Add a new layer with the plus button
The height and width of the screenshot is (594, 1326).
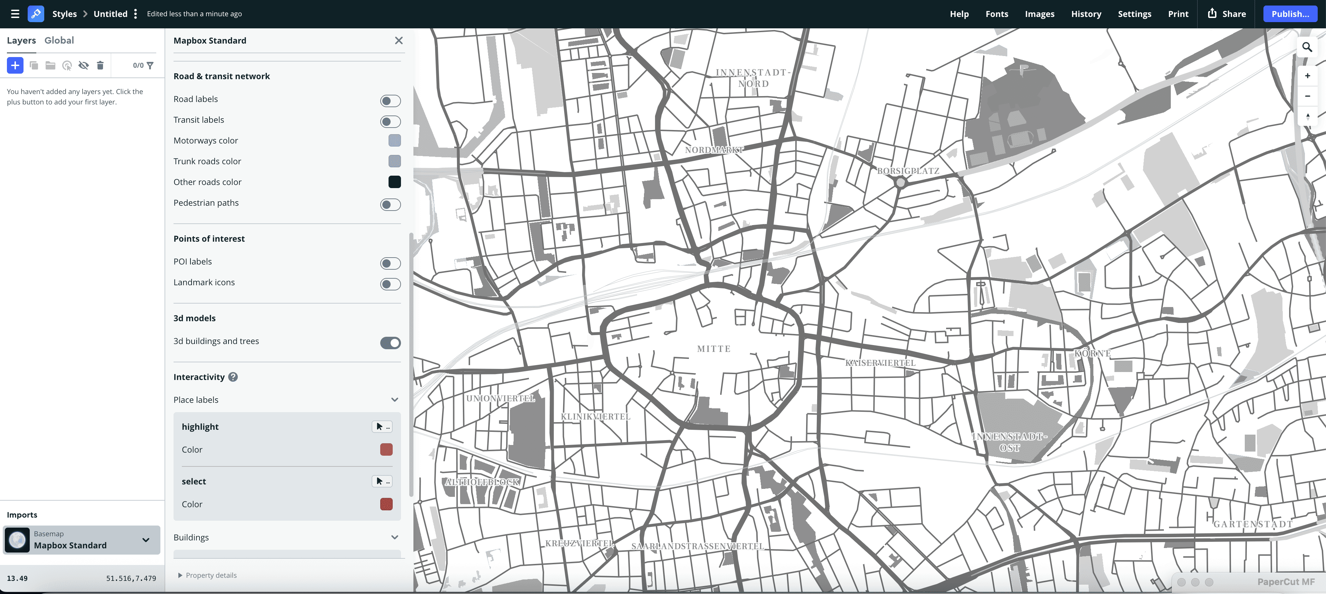(x=15, y=65)
